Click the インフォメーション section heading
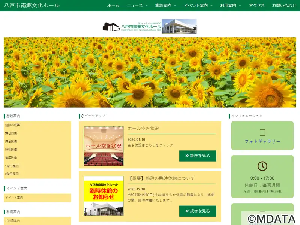 [247, 116]
